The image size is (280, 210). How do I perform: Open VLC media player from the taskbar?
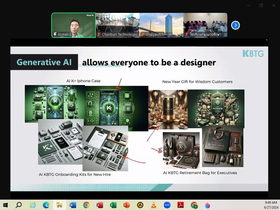pyautogui.click(x=154, y=205)
